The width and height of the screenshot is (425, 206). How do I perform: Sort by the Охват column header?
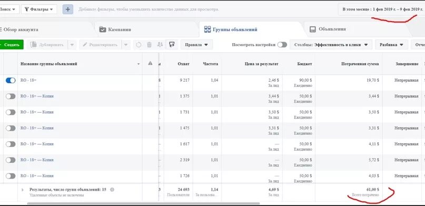[x=183, y=64]
